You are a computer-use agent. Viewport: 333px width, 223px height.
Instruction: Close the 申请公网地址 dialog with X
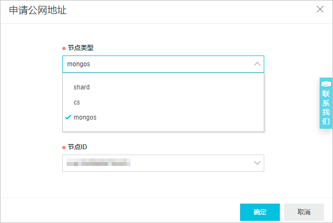(320, 9)
